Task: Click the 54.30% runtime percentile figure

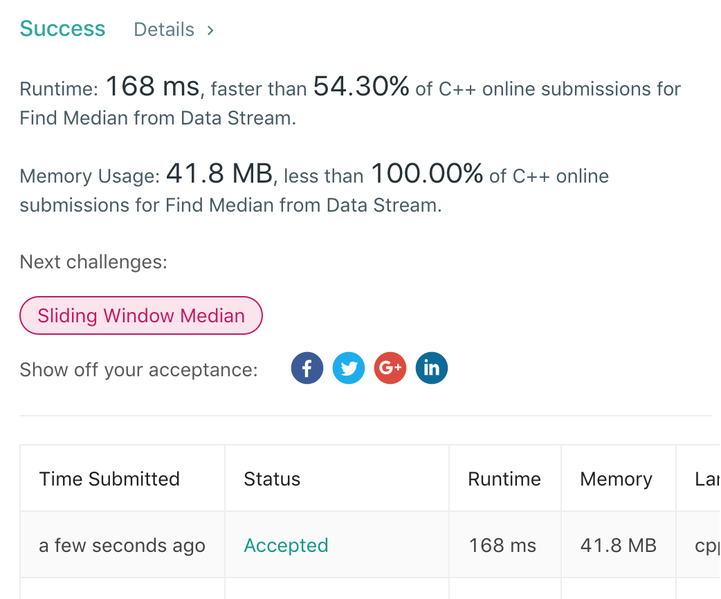Action: (x=361, y=87)
